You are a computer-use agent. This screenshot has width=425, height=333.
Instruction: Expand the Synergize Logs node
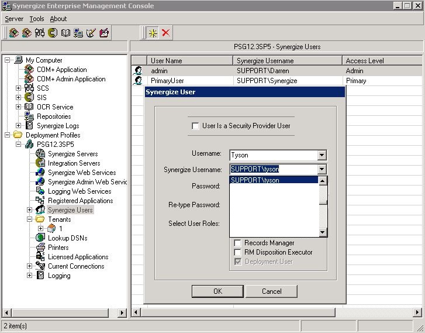pyautogui.click(x=19, y=126)
